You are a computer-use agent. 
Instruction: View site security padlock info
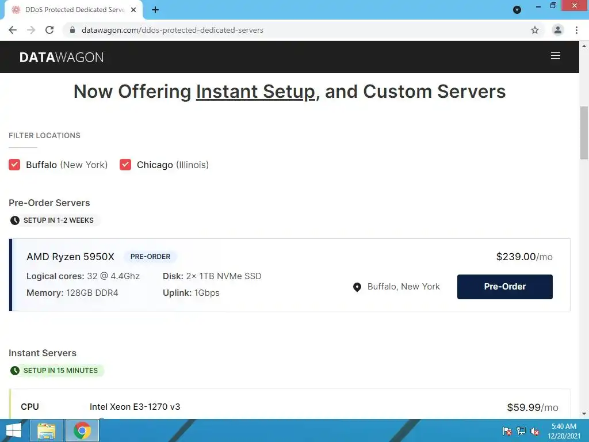point(72,30)
